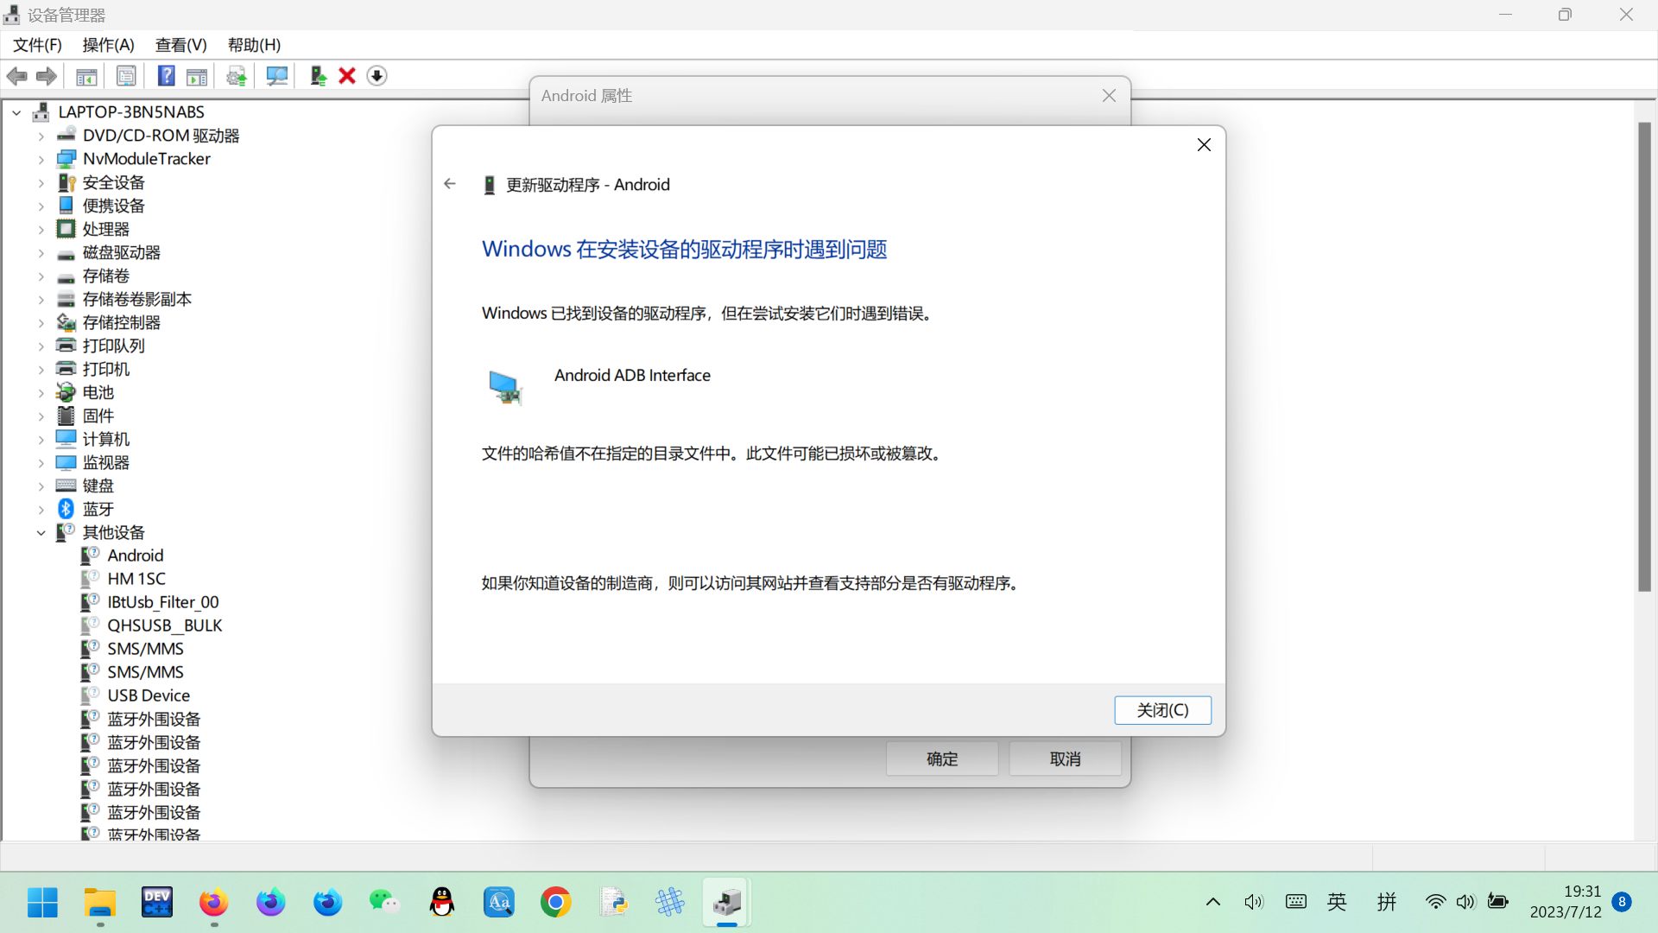Expand the 安全设备 category
Screen dimensions: 1658x933
coord(41,182)
